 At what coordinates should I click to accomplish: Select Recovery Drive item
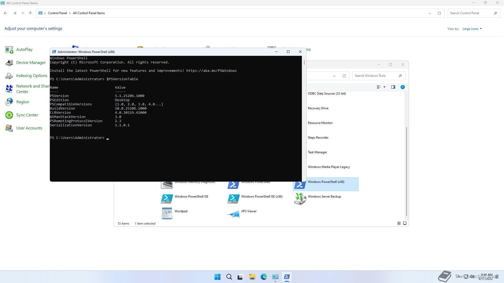(x=318, y=108)
